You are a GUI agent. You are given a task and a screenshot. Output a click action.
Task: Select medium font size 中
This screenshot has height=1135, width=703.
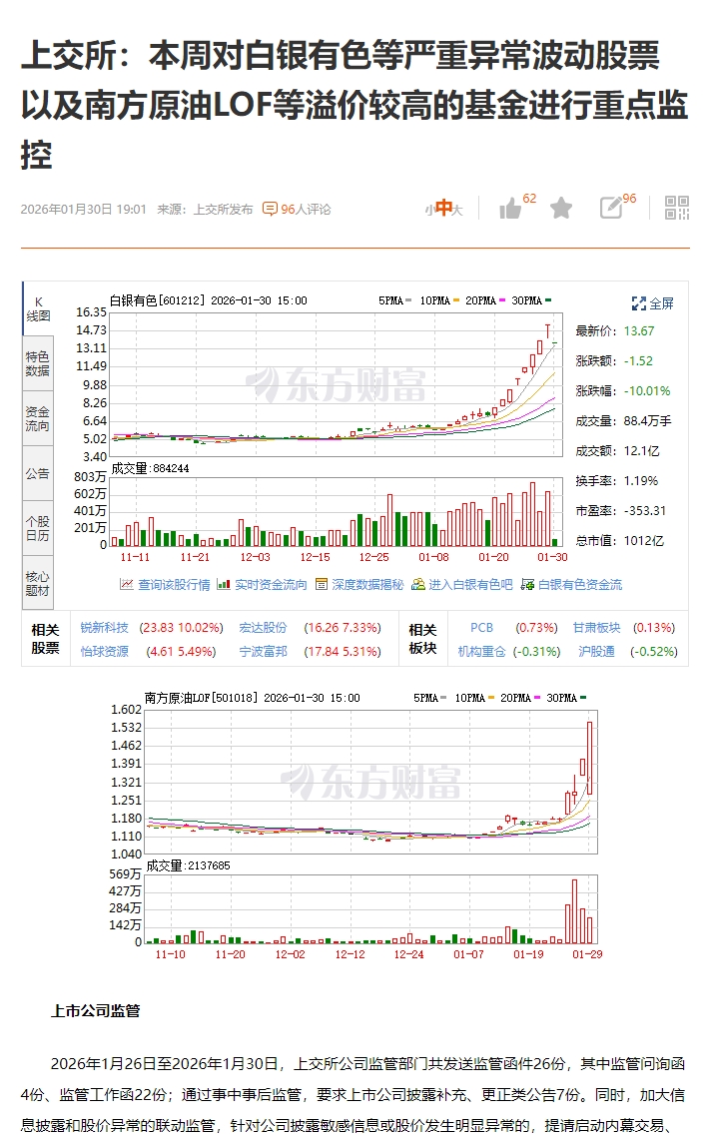(x=443, y=208)
